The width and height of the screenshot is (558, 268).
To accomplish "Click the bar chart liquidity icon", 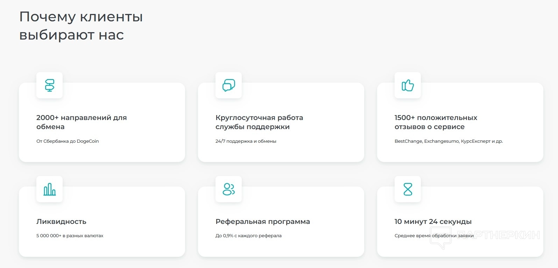I will click(x=50, y=189).
